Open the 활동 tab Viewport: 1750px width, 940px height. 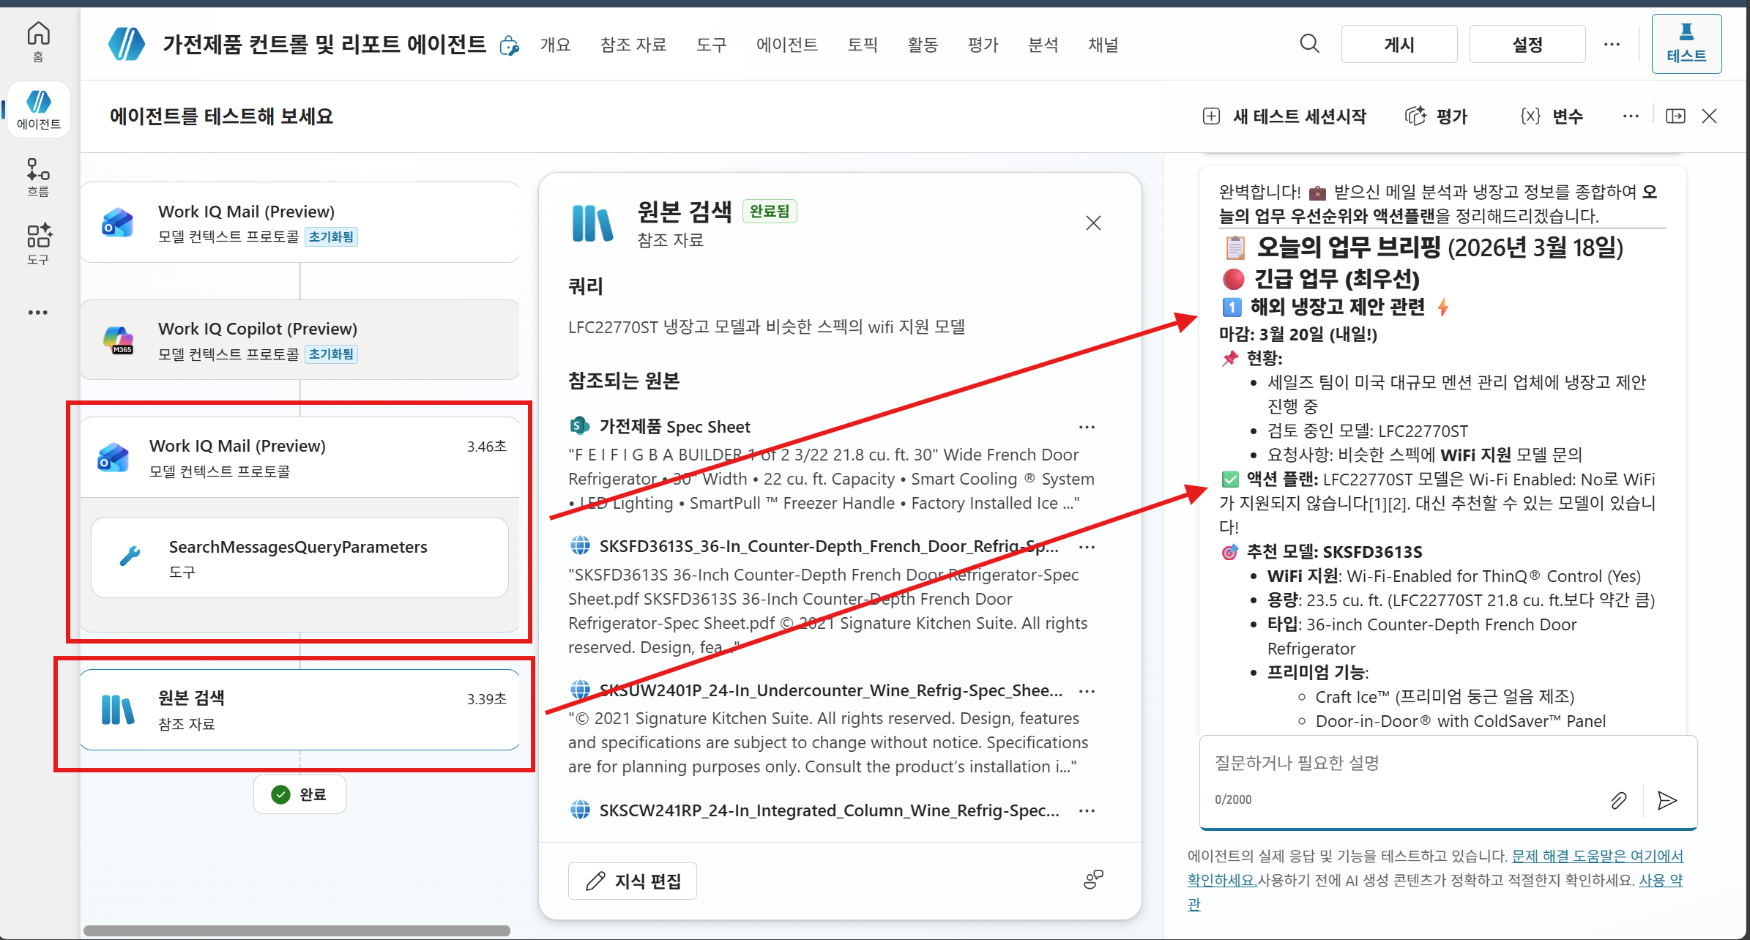tap(923, 45)
